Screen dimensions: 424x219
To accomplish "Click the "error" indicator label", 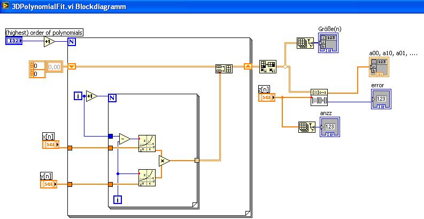I will coord(377,85).
